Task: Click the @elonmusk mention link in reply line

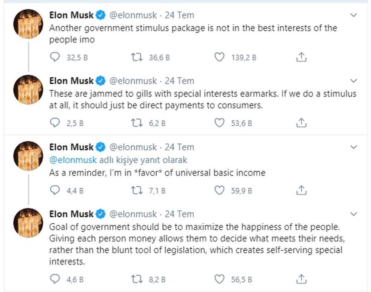Action: click(73, 160)
